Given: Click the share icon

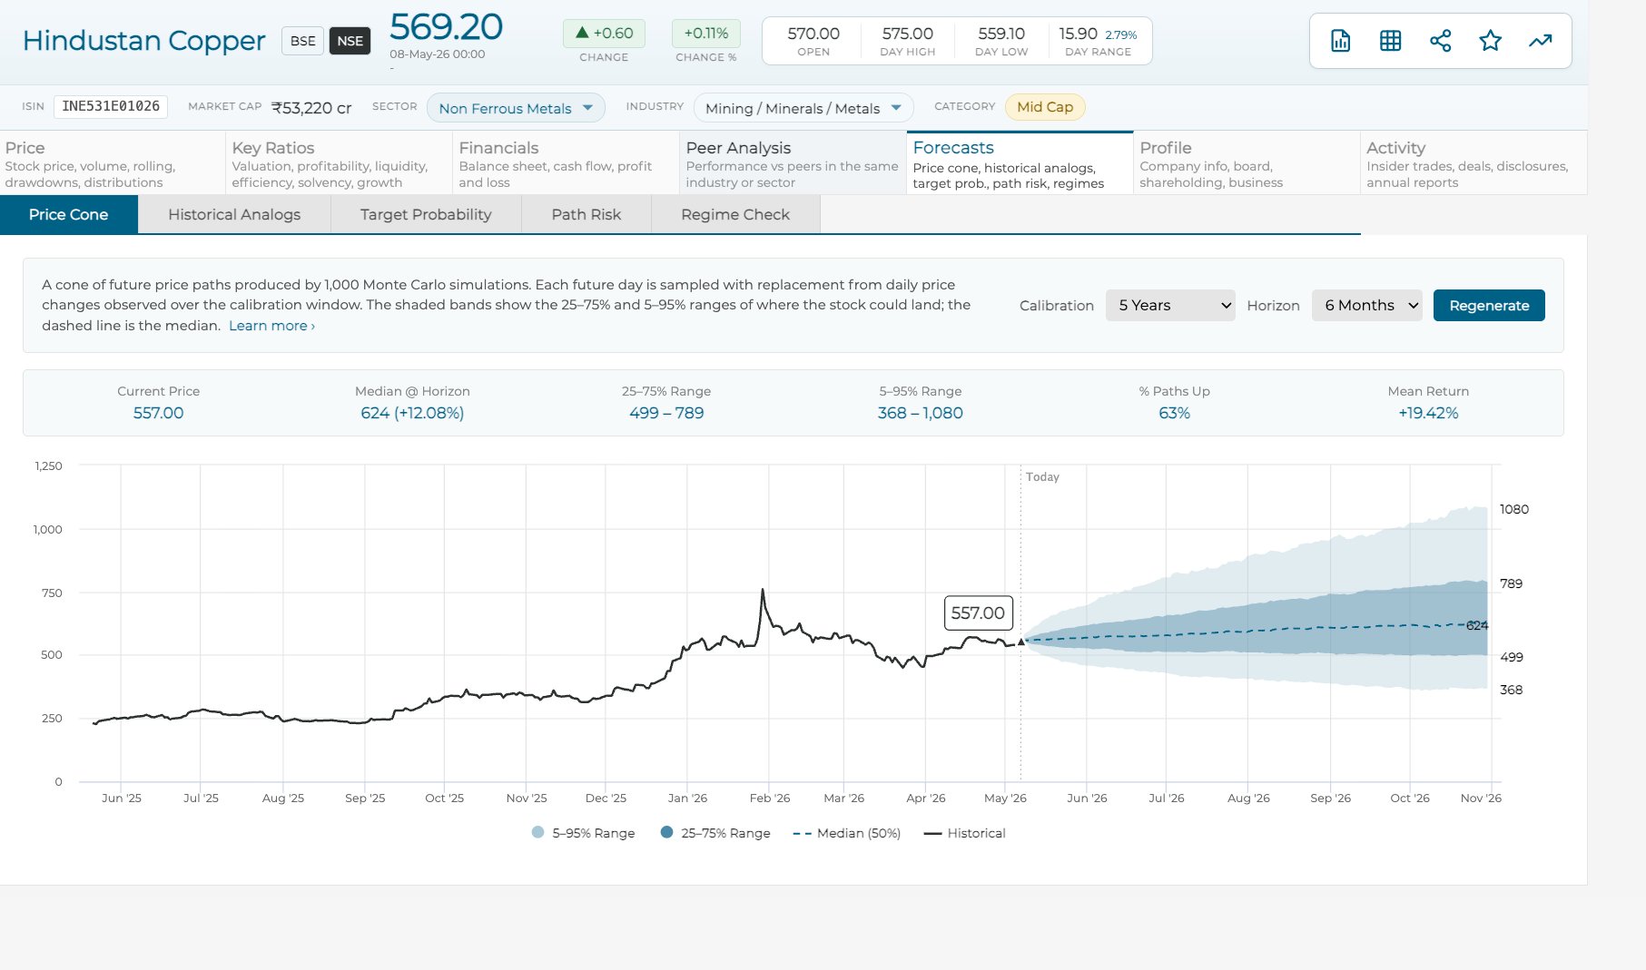Looking at the screenshot, I should pyautogui.click(x=1440, y=41).
